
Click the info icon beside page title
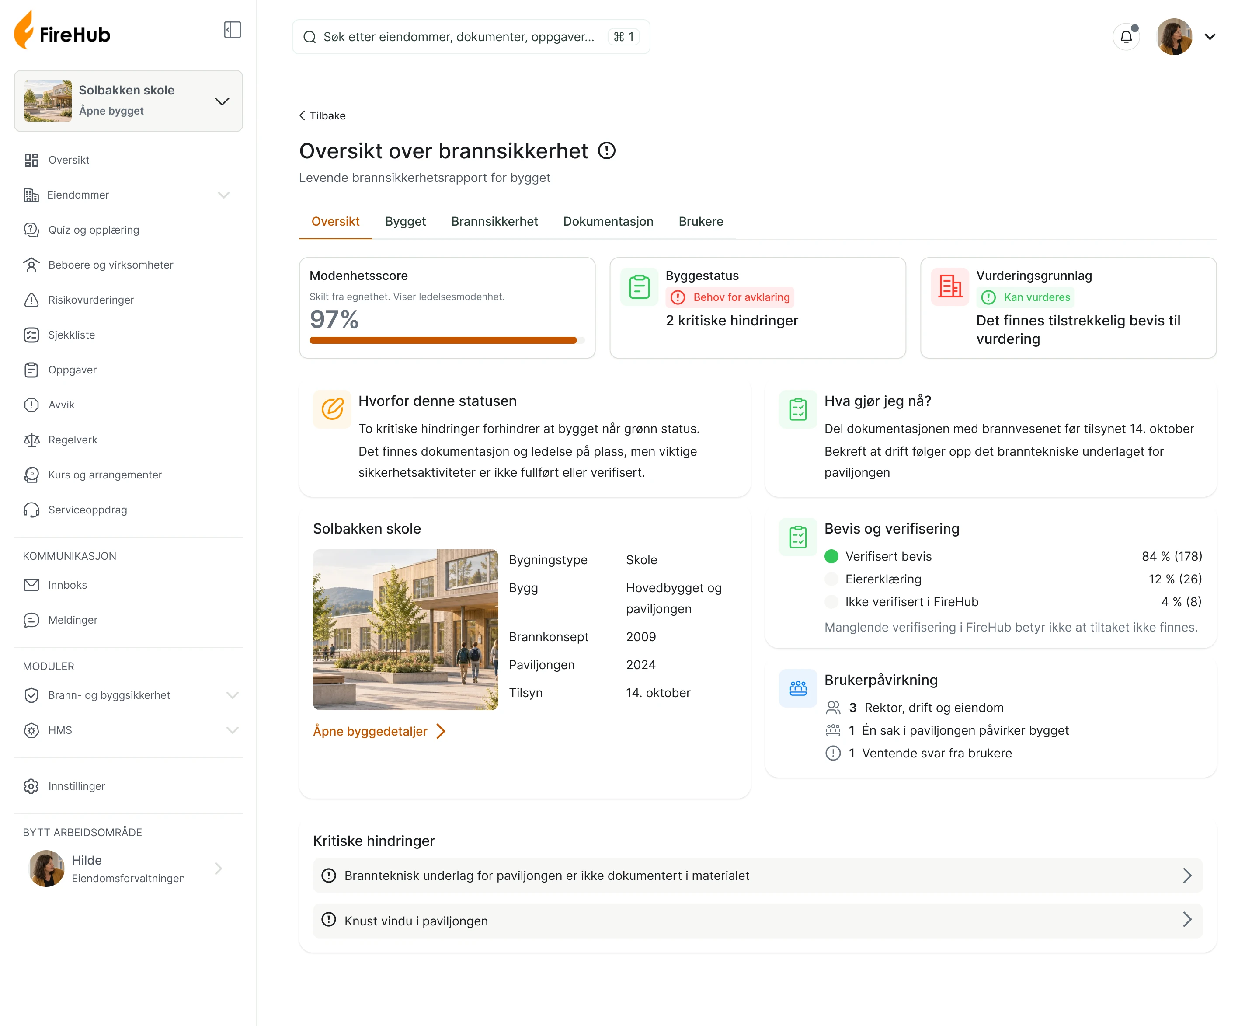coord(606,151)
